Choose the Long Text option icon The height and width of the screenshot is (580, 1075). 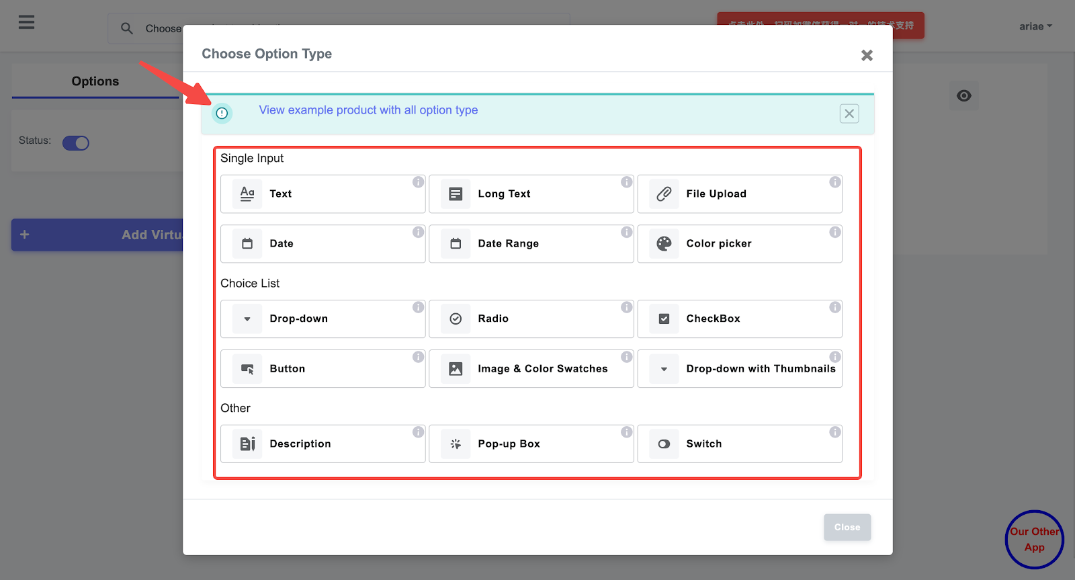click(x=456, y=194)
